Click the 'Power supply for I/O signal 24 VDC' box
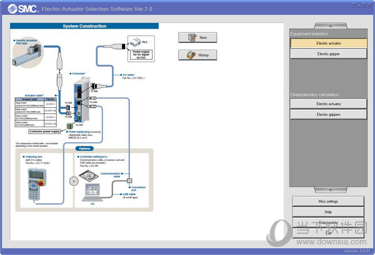Screen dimensions: 375x255 coord(141,55)
